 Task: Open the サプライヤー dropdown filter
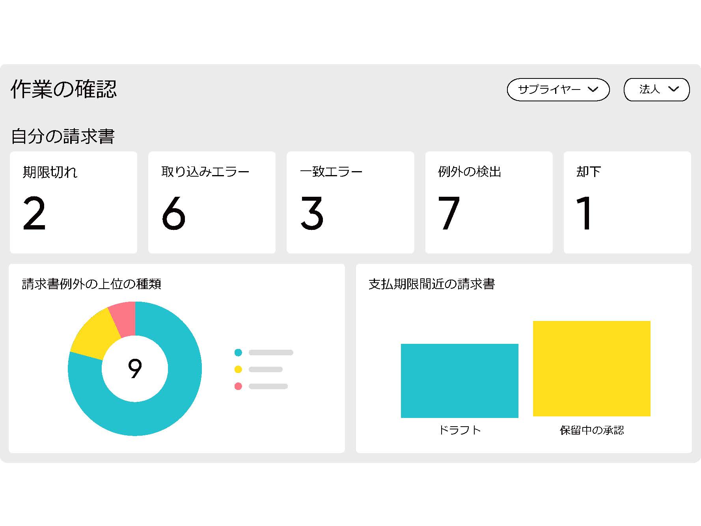point(558,90)
